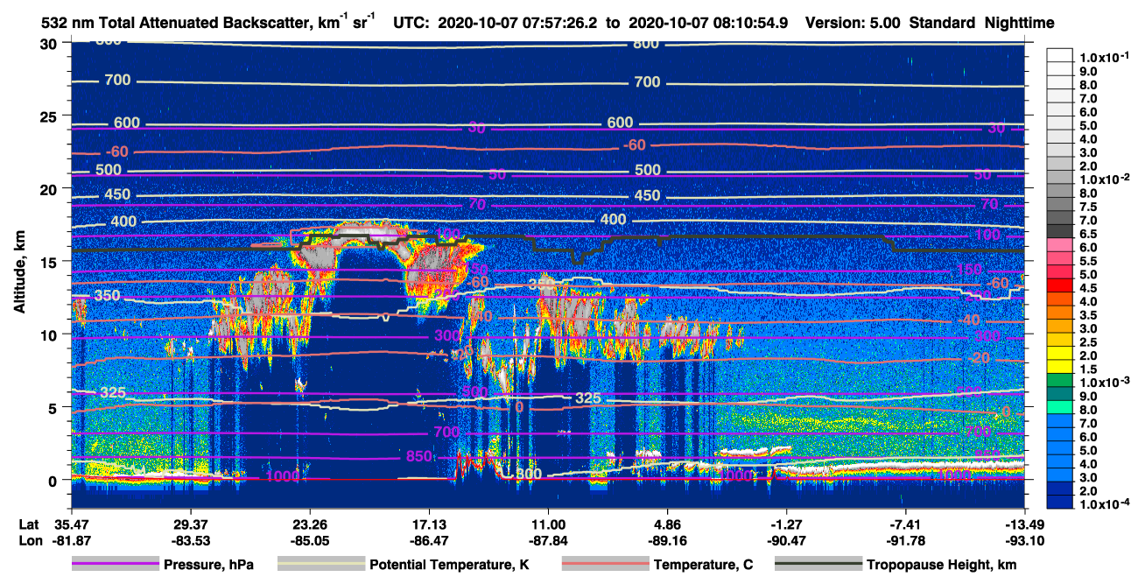The height and width of the screenshot is (584, 1138).
Task: Click the salmon Temperature legend line swatch
Action: pyautogui.click(x=605, y=565)
